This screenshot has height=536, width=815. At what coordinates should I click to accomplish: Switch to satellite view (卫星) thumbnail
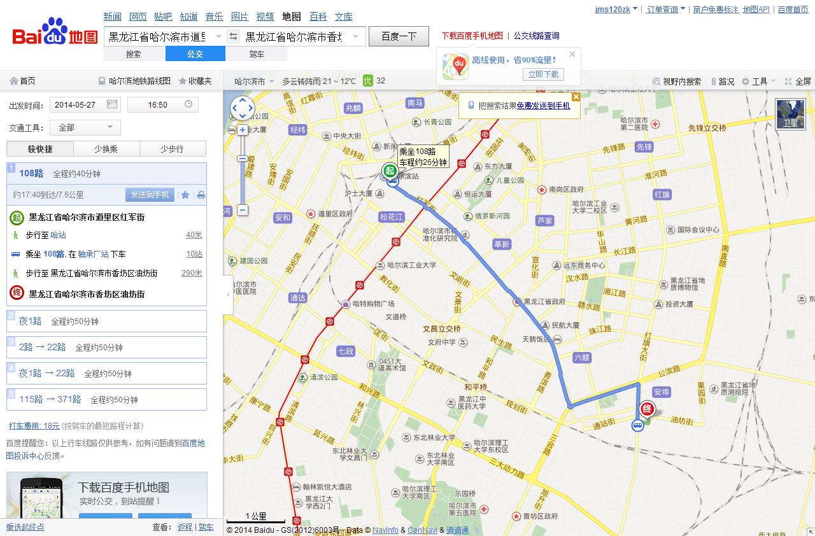point(790,114)
